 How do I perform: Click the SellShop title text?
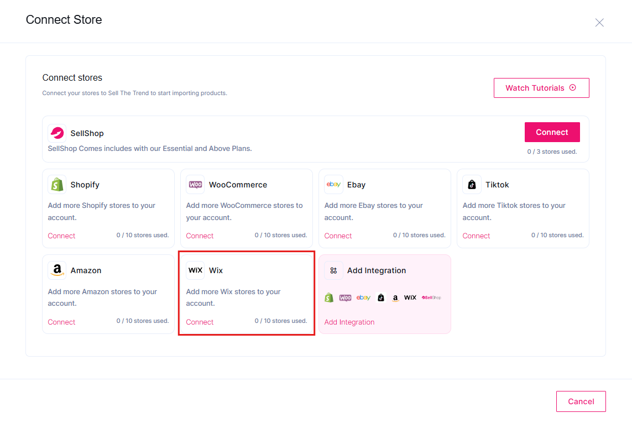87,133
